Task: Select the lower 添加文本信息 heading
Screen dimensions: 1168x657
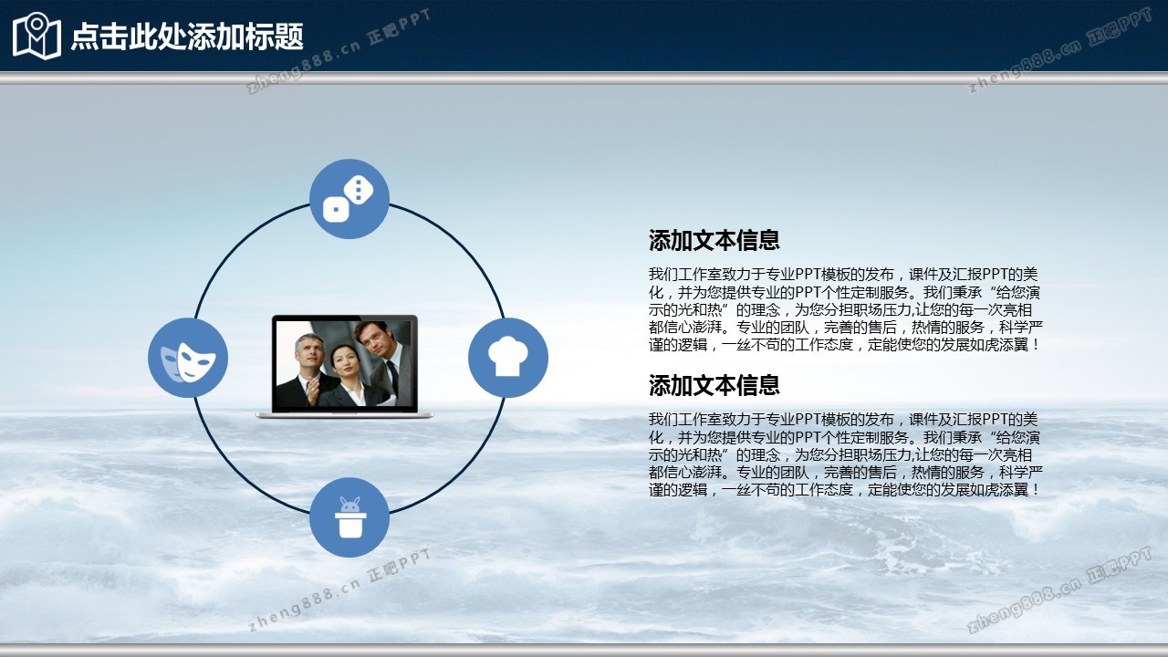Action: (x=714, y=386)
